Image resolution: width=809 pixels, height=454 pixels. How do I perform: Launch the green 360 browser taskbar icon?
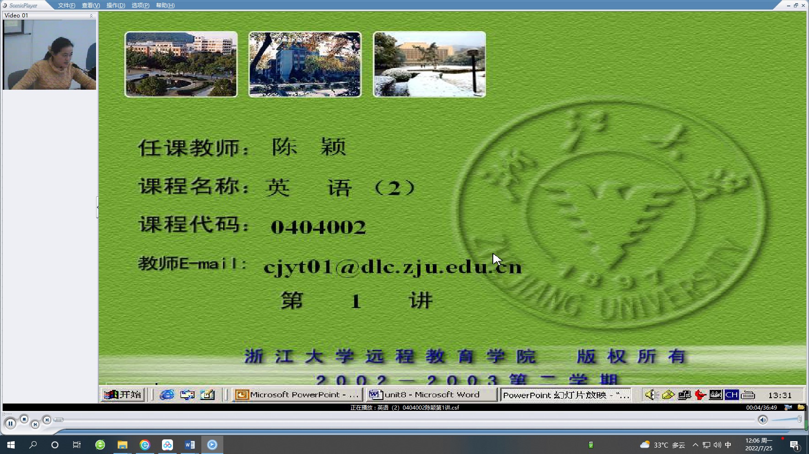(x=100, y=445)
